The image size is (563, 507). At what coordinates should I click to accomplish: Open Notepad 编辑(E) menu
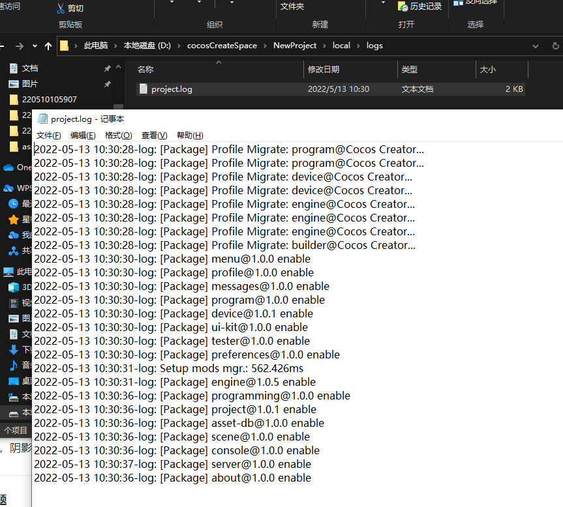point(83,135)
